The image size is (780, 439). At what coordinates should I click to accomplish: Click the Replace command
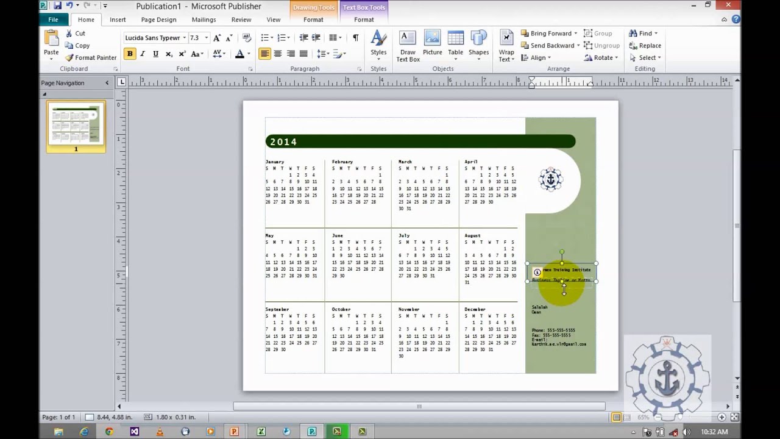645,46
